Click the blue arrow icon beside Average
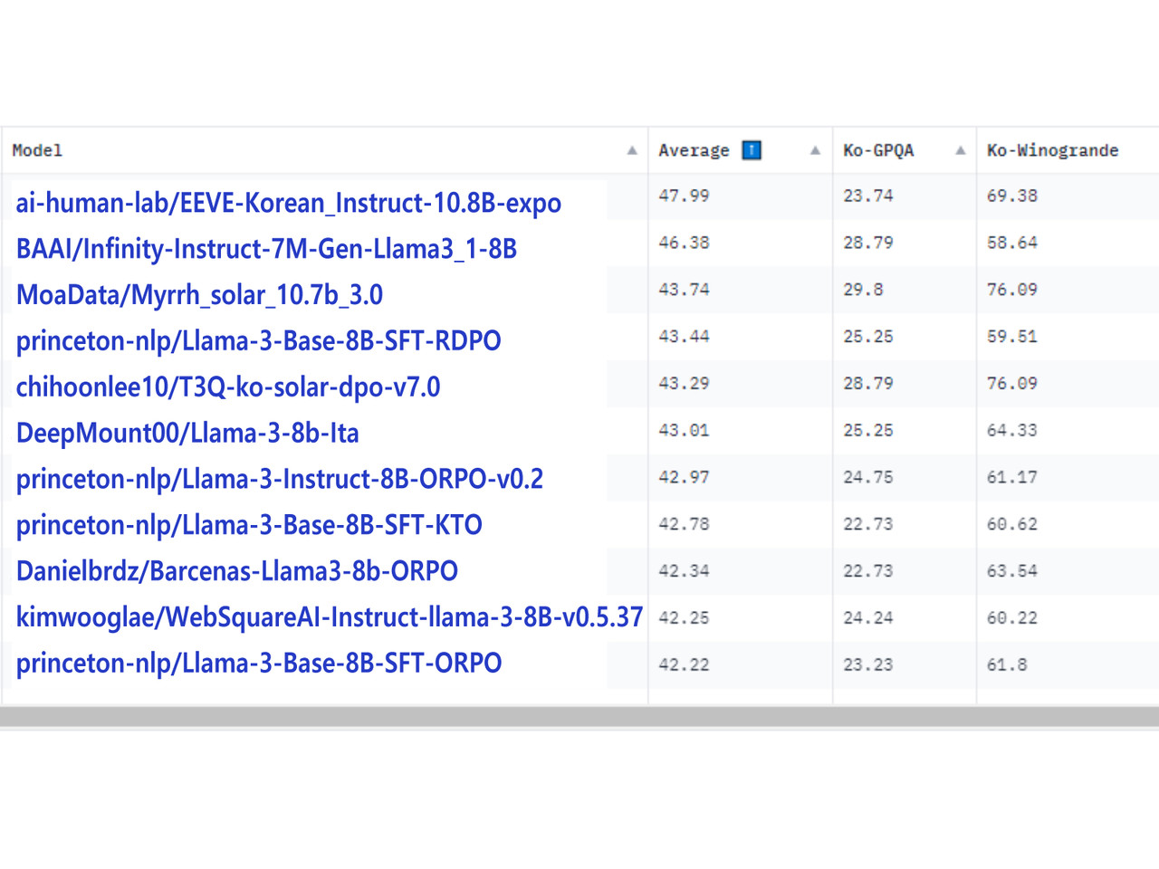 [752, 150]
